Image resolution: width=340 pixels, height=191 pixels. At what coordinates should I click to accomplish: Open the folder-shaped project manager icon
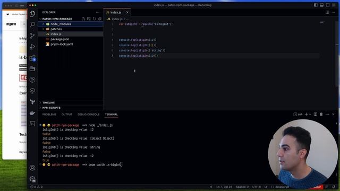[x=32, y=68]
